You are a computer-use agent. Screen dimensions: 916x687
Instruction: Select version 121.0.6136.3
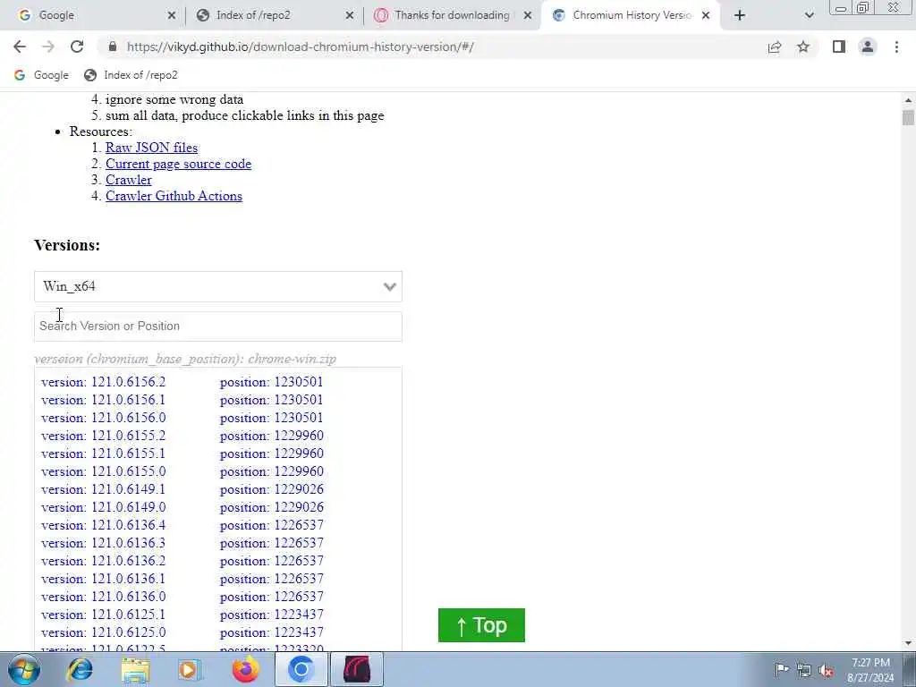pyautogui.click(x=104, y=543)
